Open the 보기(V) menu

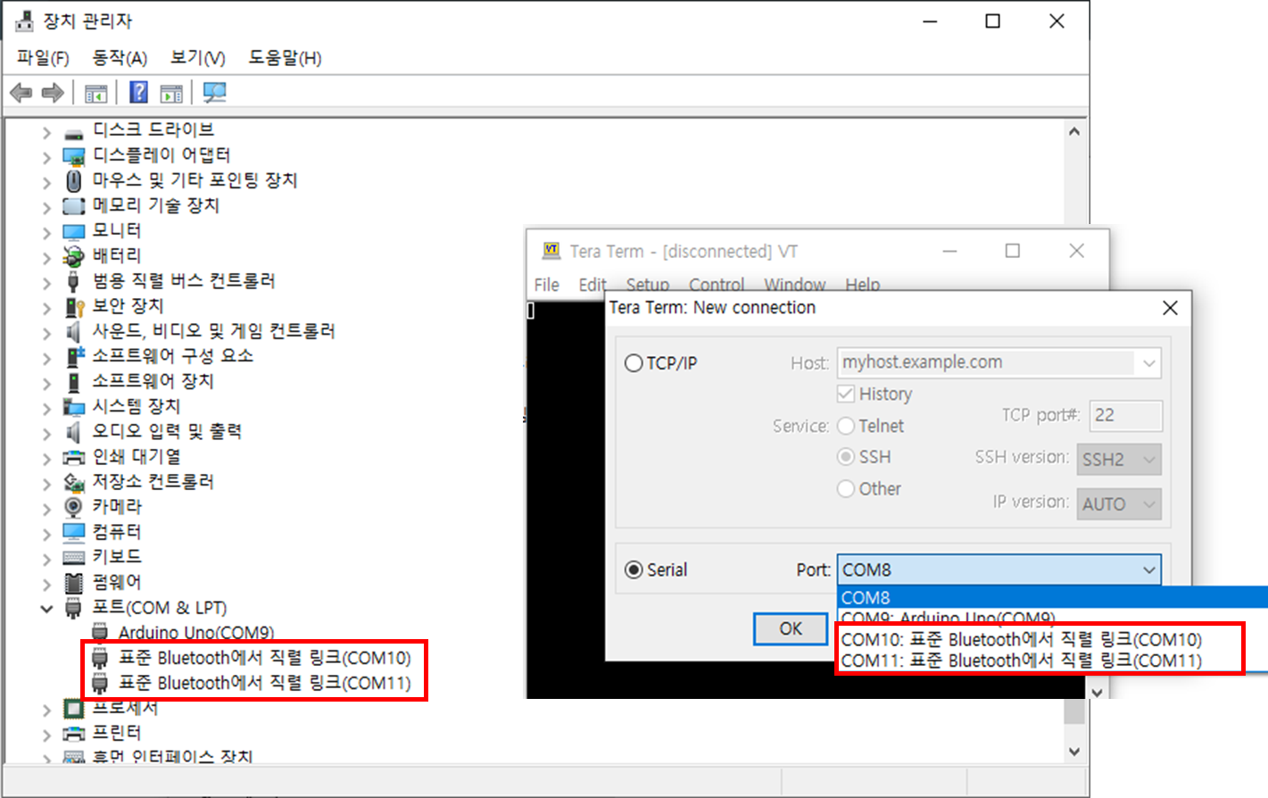click(x=197, y=58)
